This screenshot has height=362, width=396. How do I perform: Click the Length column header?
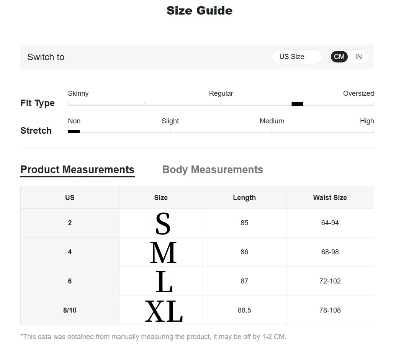244,198
